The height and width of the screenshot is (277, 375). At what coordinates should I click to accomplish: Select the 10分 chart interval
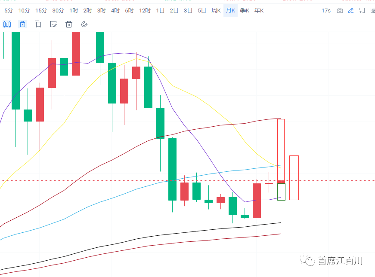pos(24,10)
